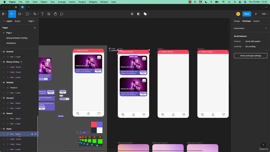Screen dimensions: 270x152
Task: Select the Hand tool
Action: [x=55, y=14]
